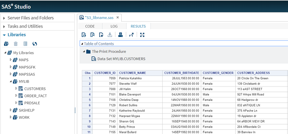Click the CUSTOMER_NAME column header
The width and height of the screenshot is (288, 134).
point(133,73)
